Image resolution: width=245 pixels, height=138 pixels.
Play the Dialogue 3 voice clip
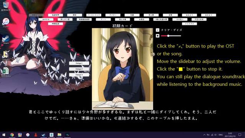pos(79,75)
